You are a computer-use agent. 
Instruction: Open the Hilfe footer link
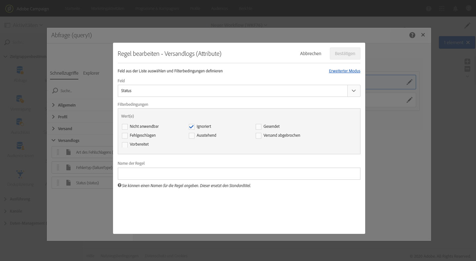coord(90,256)
